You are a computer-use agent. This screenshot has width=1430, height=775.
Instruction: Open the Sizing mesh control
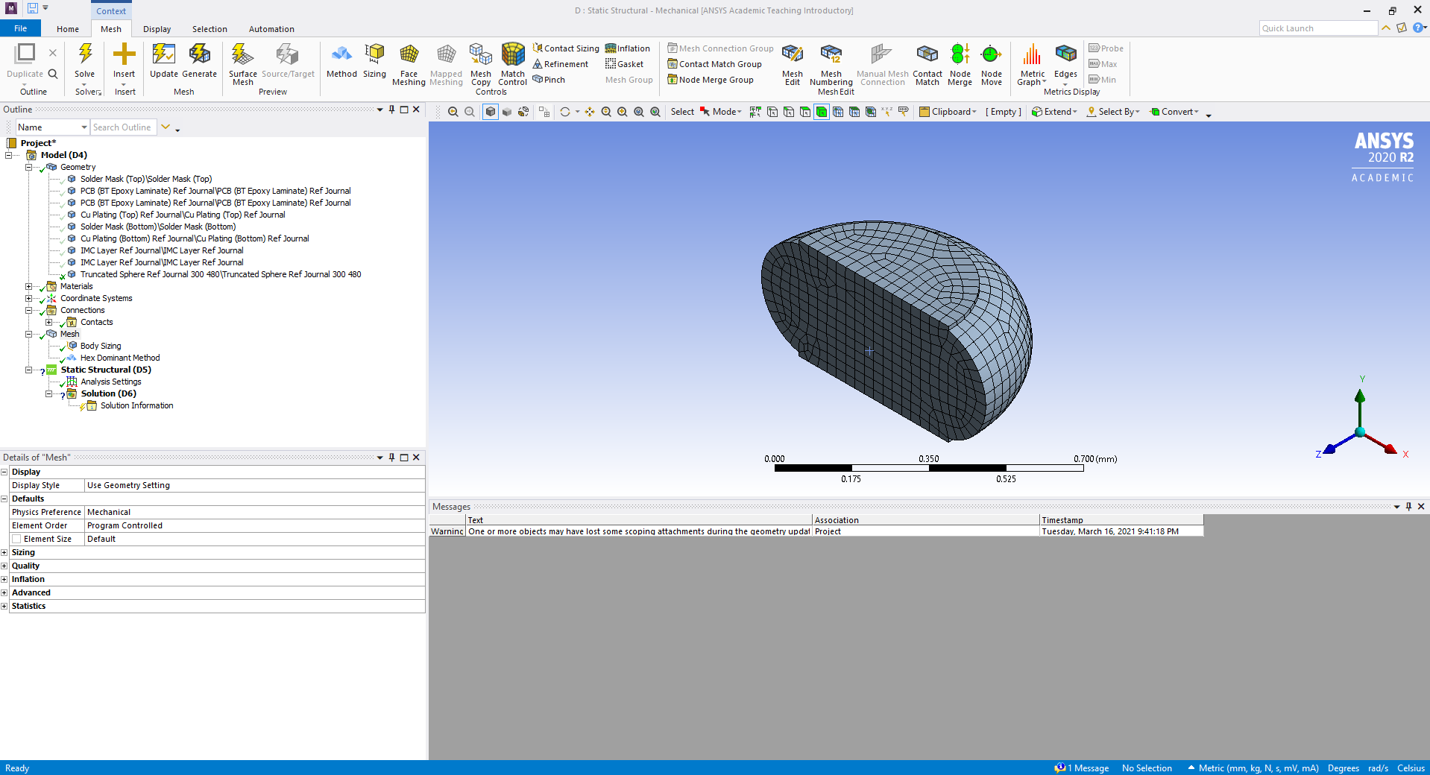coord(374,63)
